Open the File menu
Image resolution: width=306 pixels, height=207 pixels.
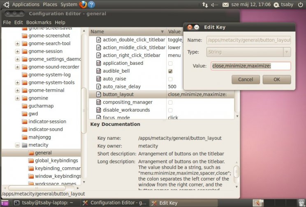pyautogui.click(x=7, y=23)
